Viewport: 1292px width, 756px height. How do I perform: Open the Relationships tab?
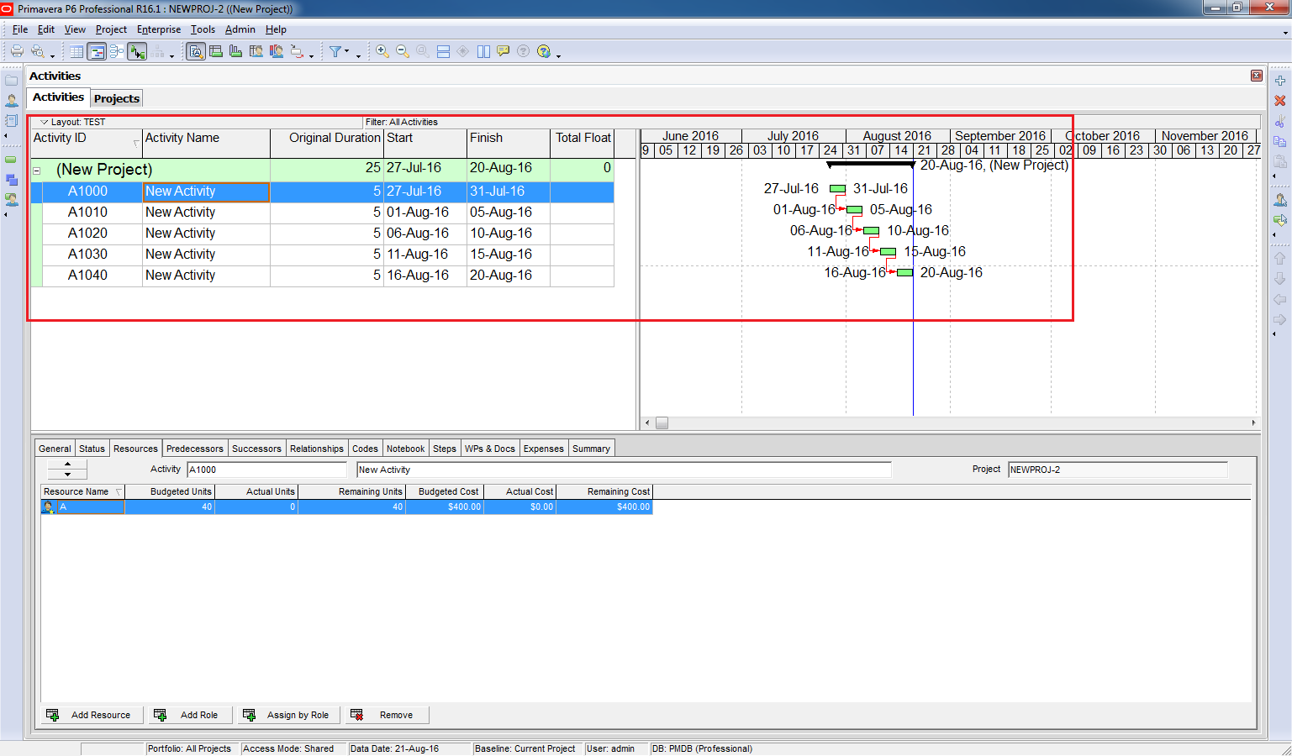(317, 449)
